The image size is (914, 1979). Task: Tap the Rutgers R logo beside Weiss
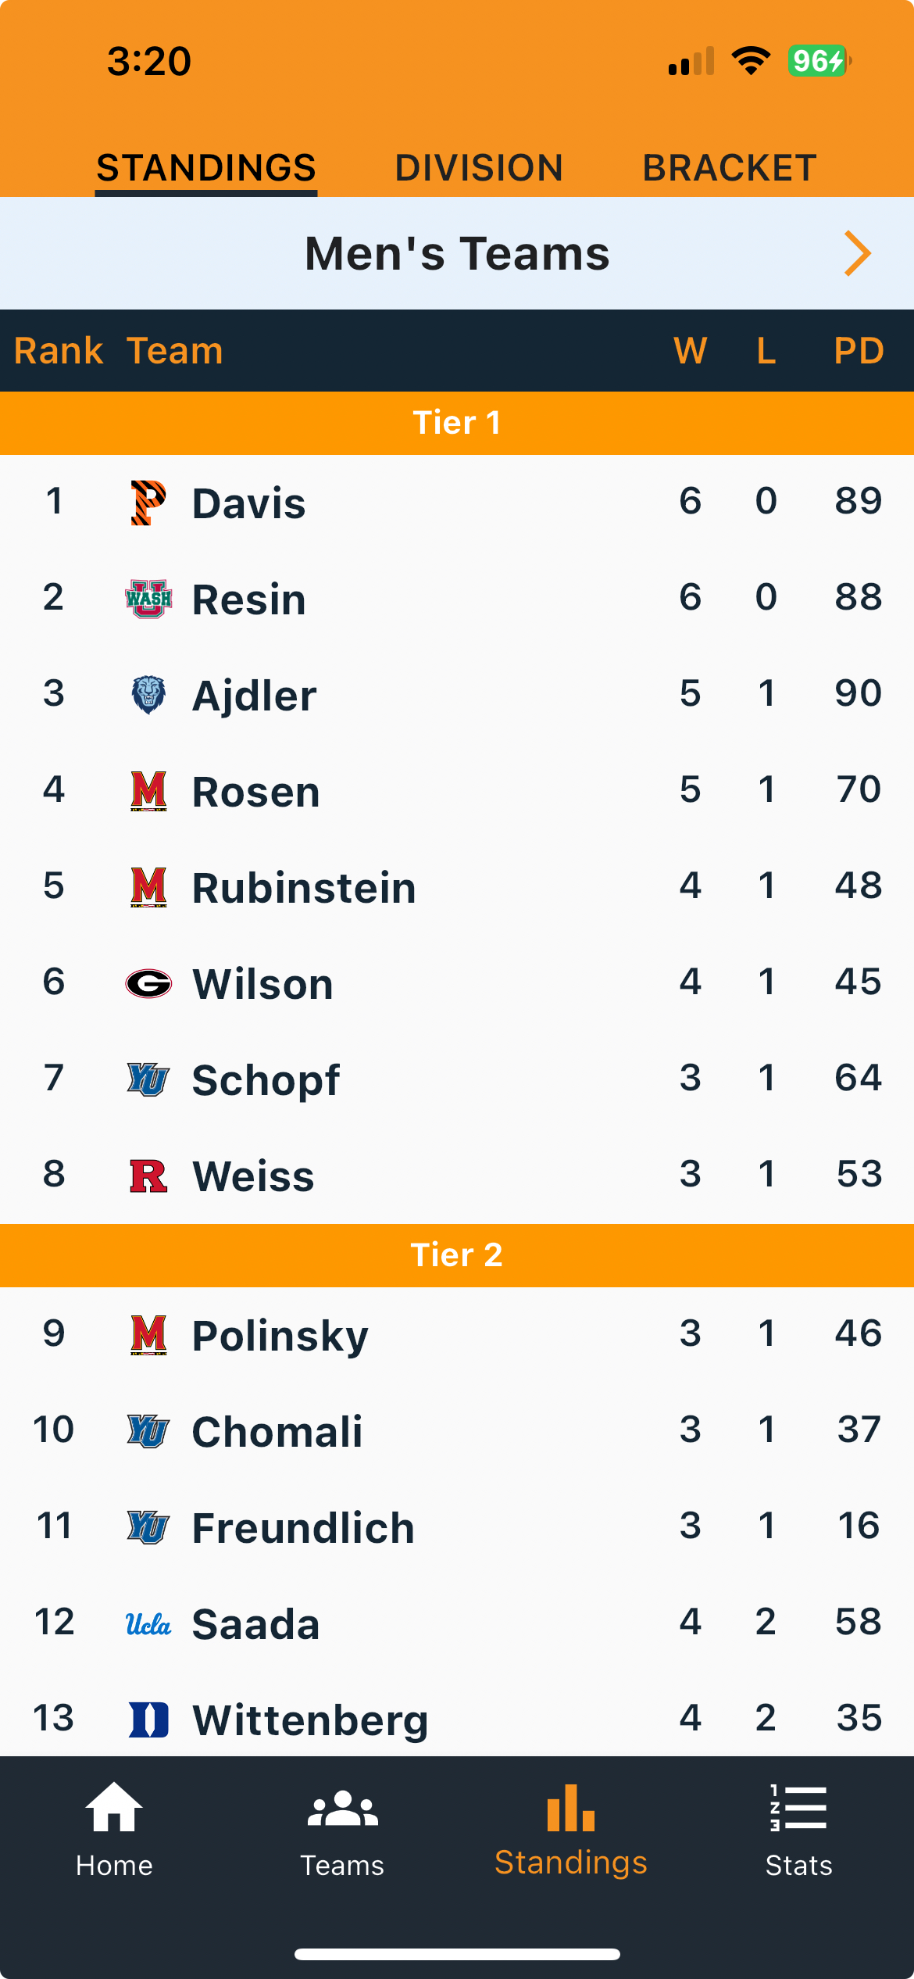point(148,1176)
